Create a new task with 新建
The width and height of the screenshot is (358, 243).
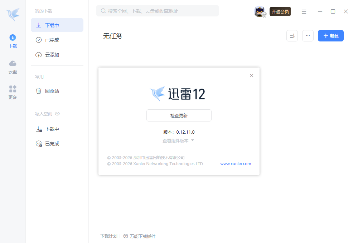click(330, 36)
